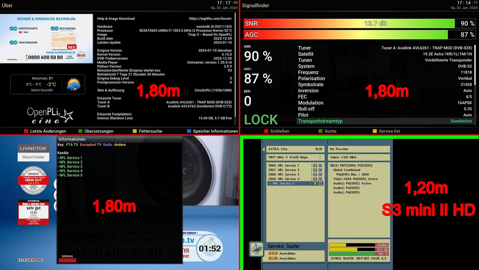479x270 pixels.
Task: Click blue key square beside Speicher Informationen
Action: tap(189, 131)
